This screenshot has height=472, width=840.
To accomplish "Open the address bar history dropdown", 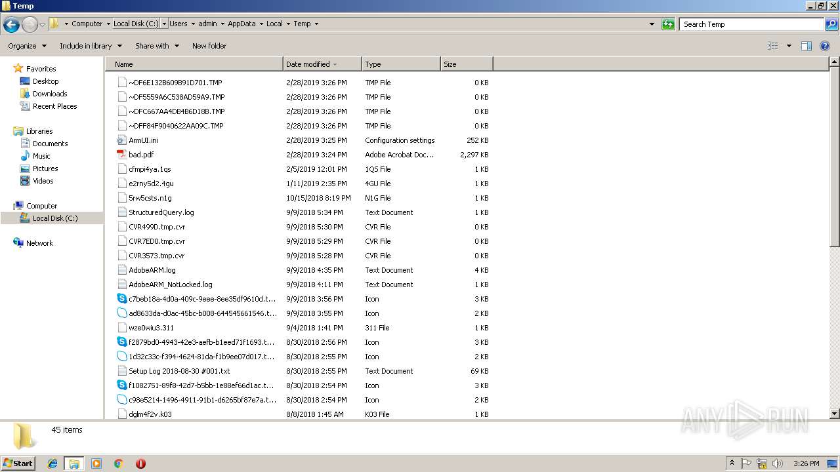I will (x=652, y=24).
